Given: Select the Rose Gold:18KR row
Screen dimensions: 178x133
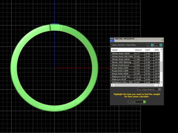Looking at the screenshot, I should click(135, 74).
